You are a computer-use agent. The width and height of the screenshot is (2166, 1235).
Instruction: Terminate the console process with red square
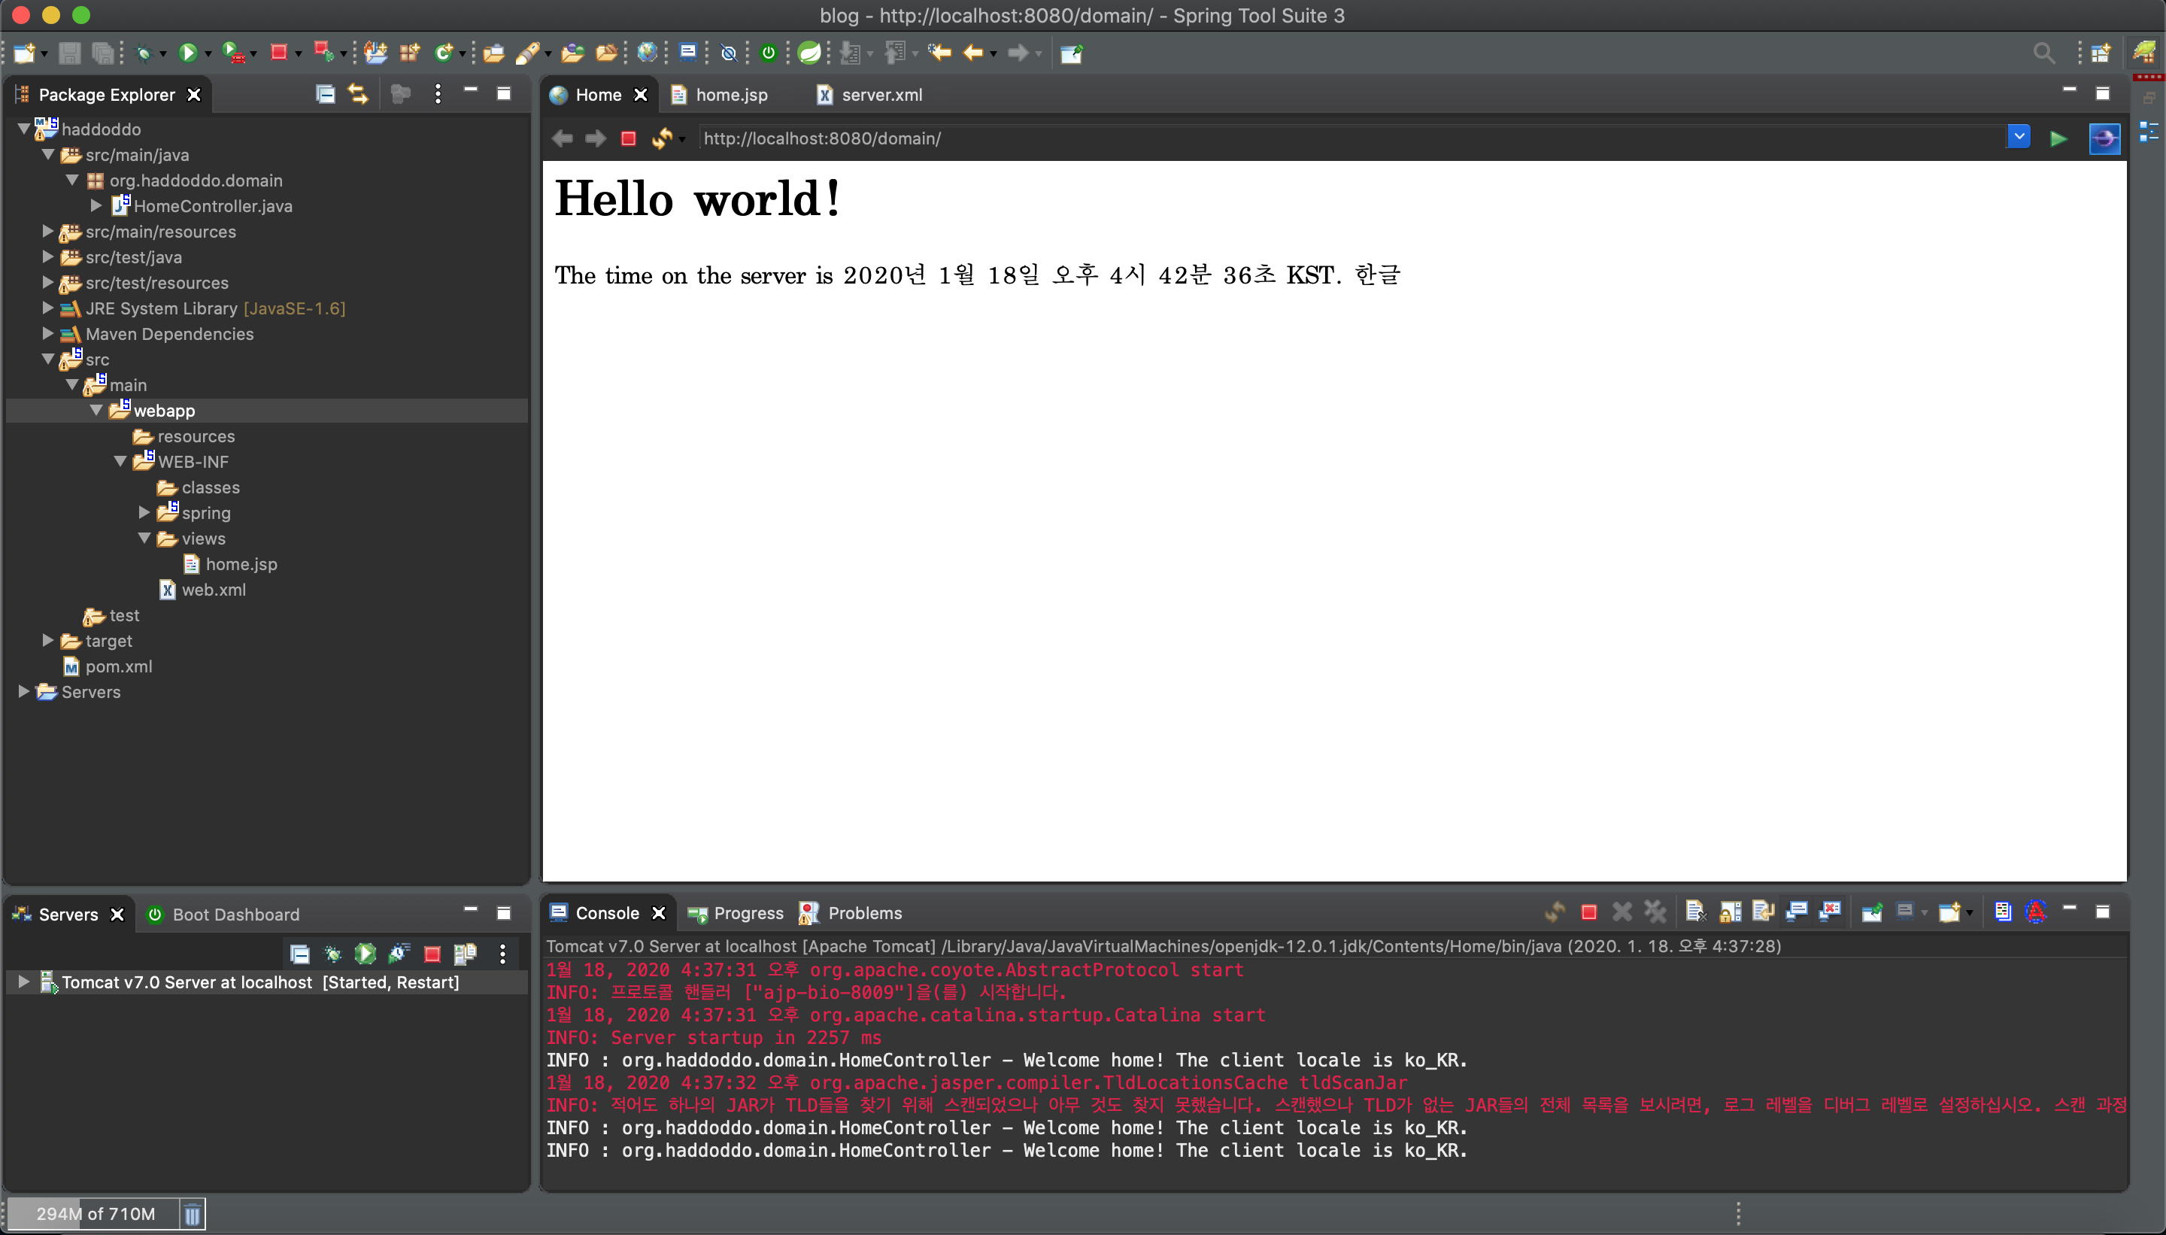[1588, 912]
